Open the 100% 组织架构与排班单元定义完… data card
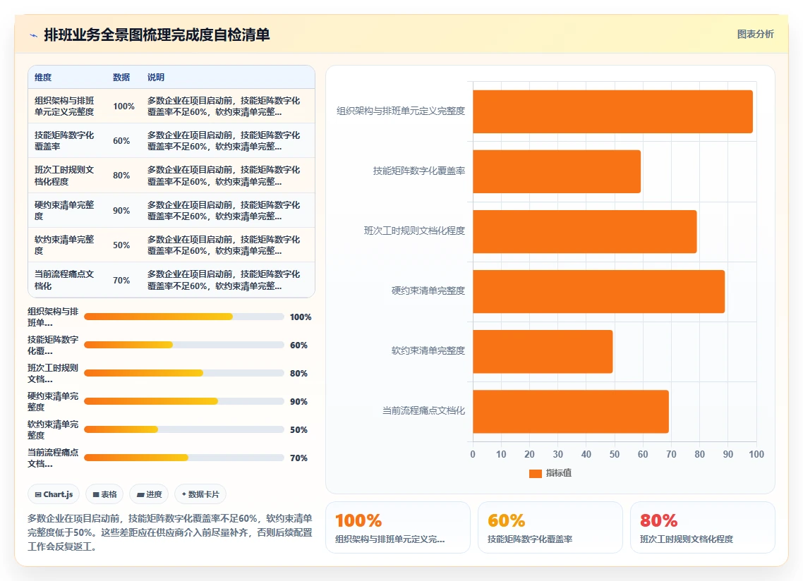The image size is (803, 581). 398,527
